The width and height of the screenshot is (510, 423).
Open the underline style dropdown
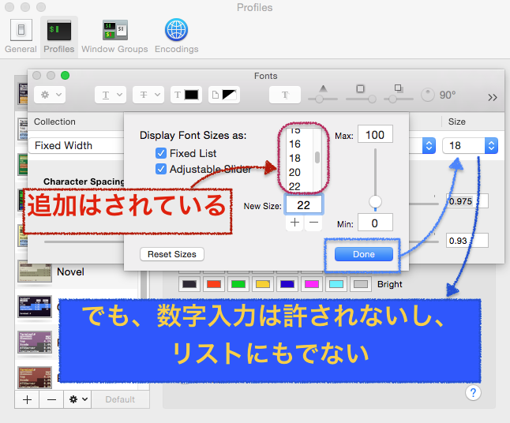click(x=111, y=95)
